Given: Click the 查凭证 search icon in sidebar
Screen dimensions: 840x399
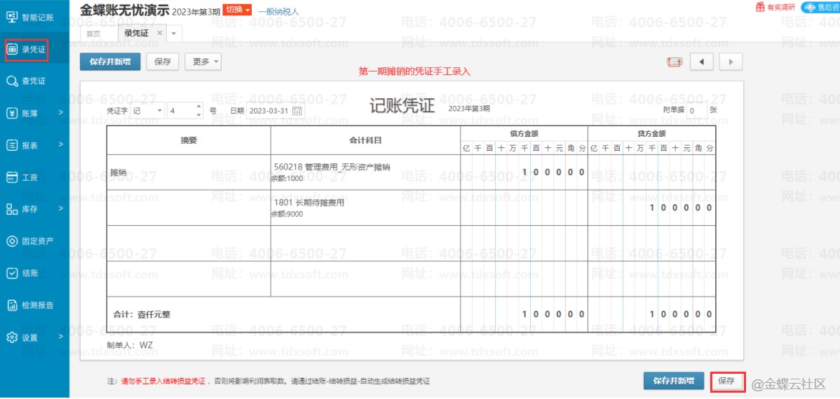Looking at the screenshot, I should click(12, 81).
